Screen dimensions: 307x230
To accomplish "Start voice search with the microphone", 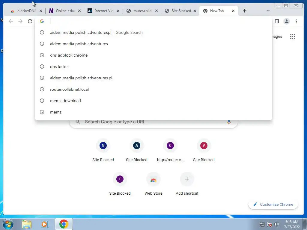I will coord(229,122).
